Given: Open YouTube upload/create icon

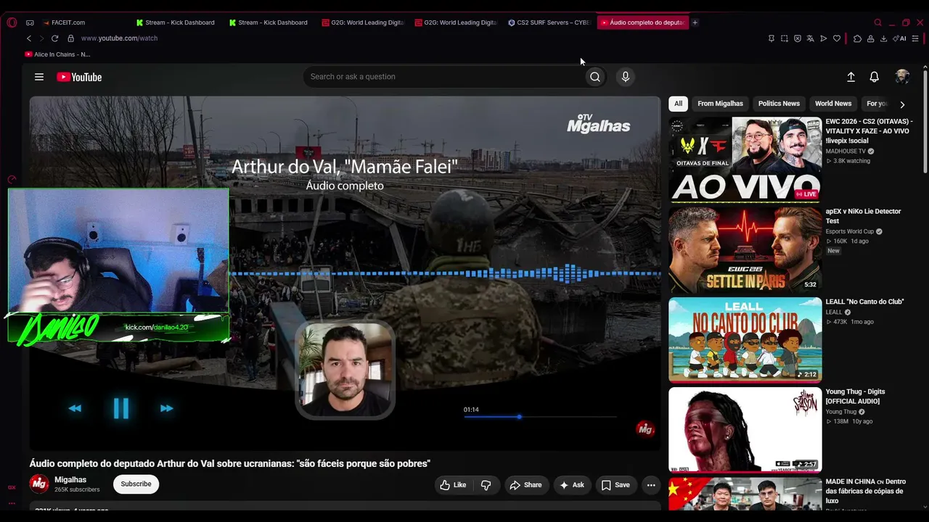Looking at the screenshot, I should click(851, 77).
